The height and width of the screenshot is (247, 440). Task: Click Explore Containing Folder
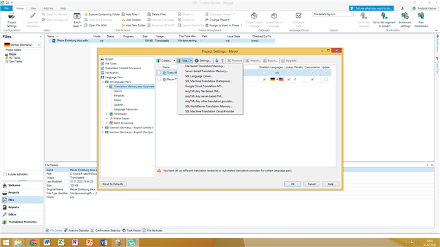[x=102, y=14]
